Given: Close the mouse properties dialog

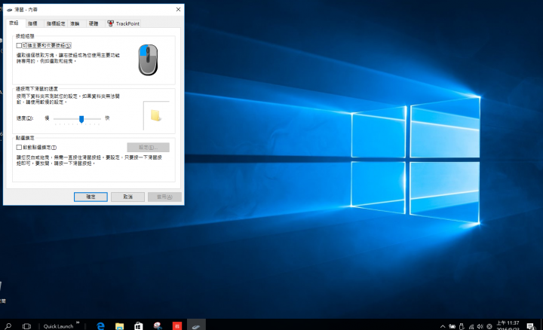Looking at the screenshot, I should click(x=178, y=9).
